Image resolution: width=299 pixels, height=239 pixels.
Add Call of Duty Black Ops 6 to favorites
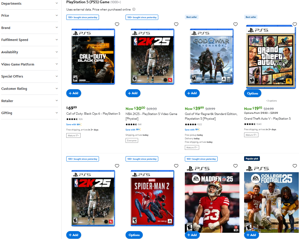coord(117,24)
